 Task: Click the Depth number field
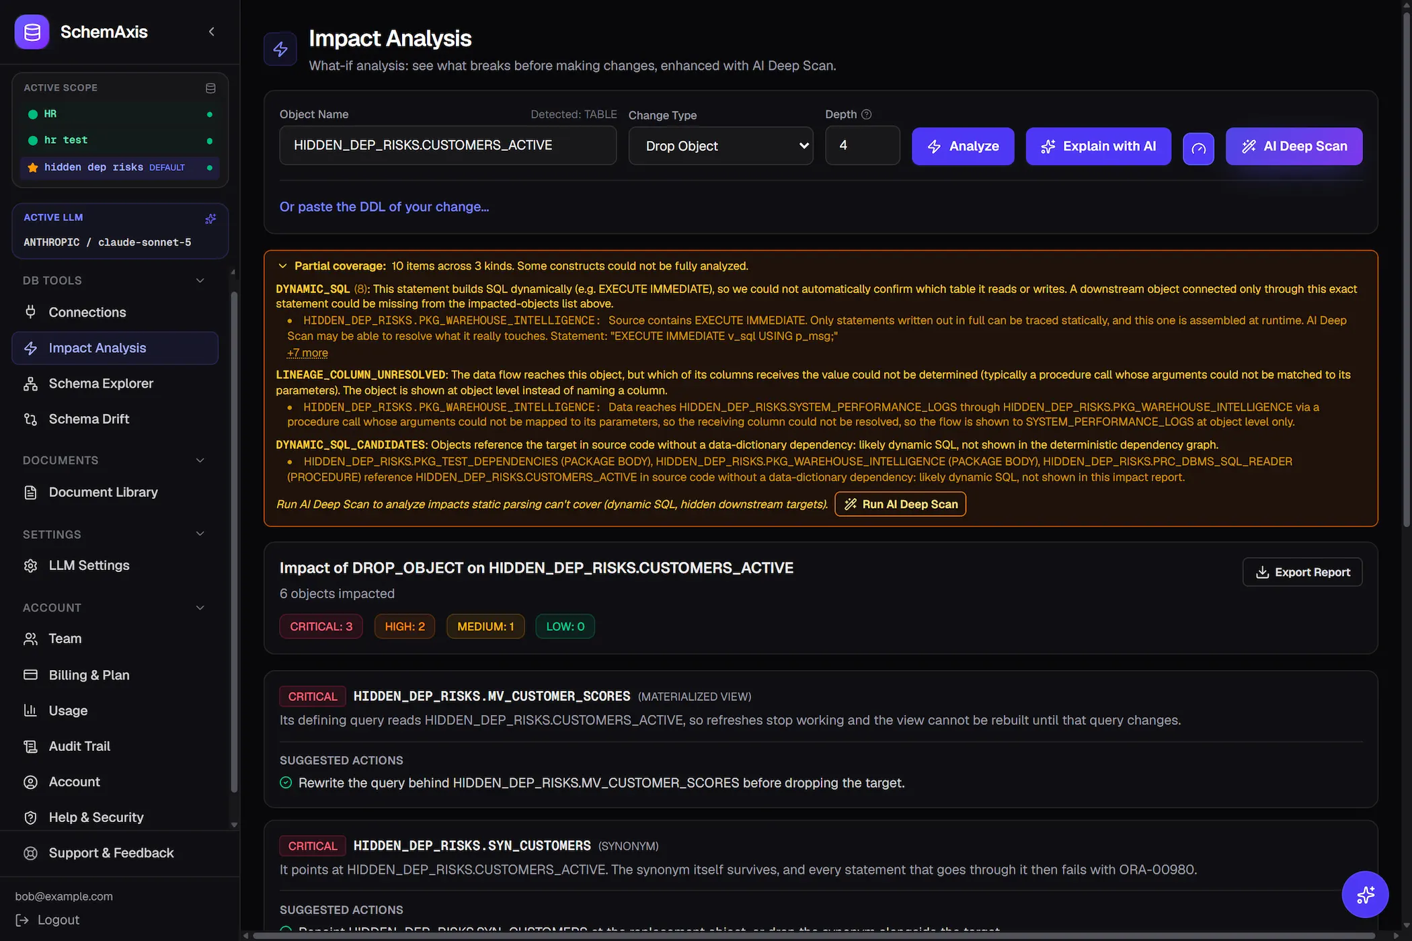(862, 145)
